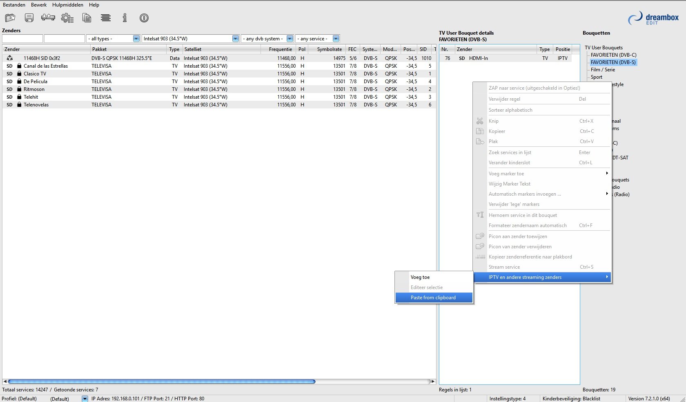The image size is (686, 402).
Task: Select the 'Film / Serie' bouquet
Action: [x=603, y=70]
